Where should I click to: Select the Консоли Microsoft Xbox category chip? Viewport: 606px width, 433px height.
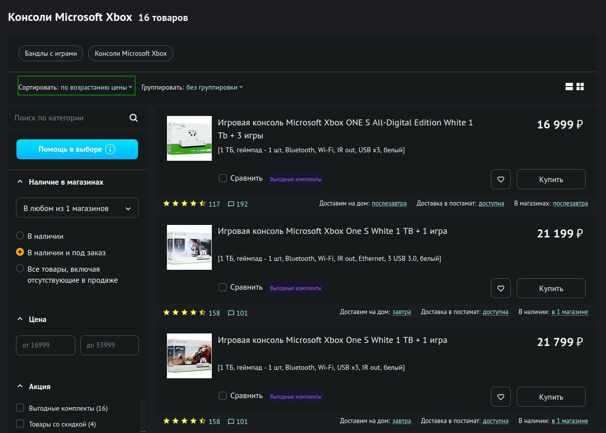coord(131,53)
